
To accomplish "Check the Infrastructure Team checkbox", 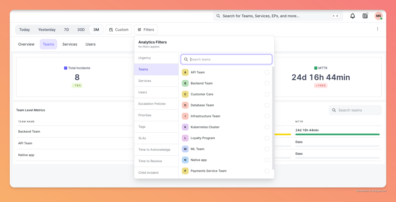I will (x=267, y=116).
